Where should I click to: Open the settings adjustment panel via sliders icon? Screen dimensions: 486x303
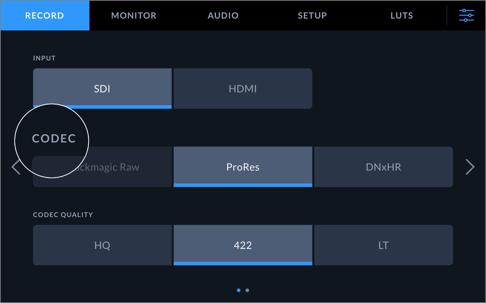click(466, 15)
